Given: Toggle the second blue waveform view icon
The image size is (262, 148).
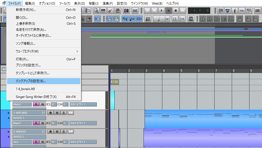Looking at the screenshot, I should tap(116, 19).
